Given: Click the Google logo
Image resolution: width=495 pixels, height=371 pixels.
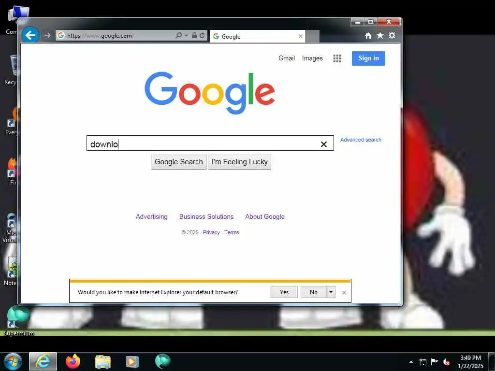Looking at the screenshot, I should tap(210, 93).
